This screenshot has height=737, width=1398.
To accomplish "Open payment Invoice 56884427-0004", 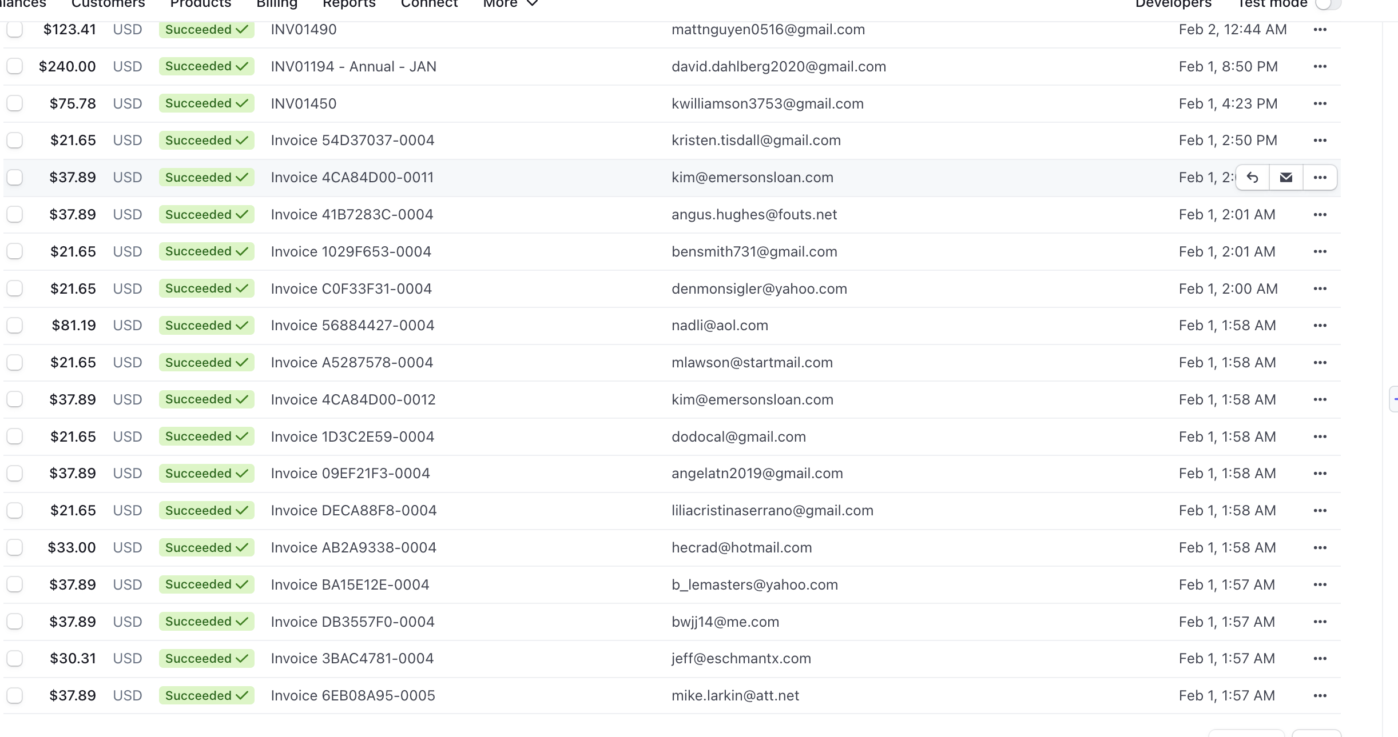I will pos(352,326).
